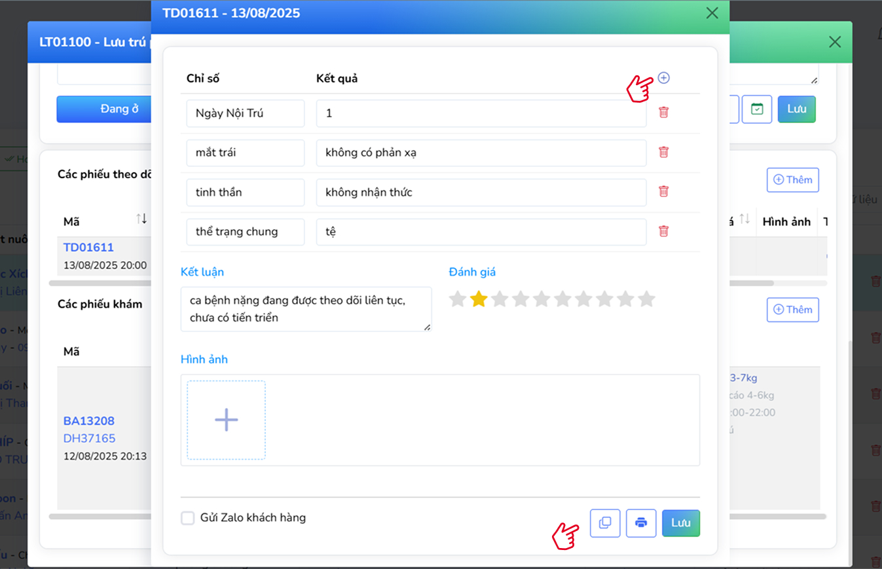The width and height of the screenshot is (882, 569).
Task: Open the calendar icon button
Action: [756, 109]
